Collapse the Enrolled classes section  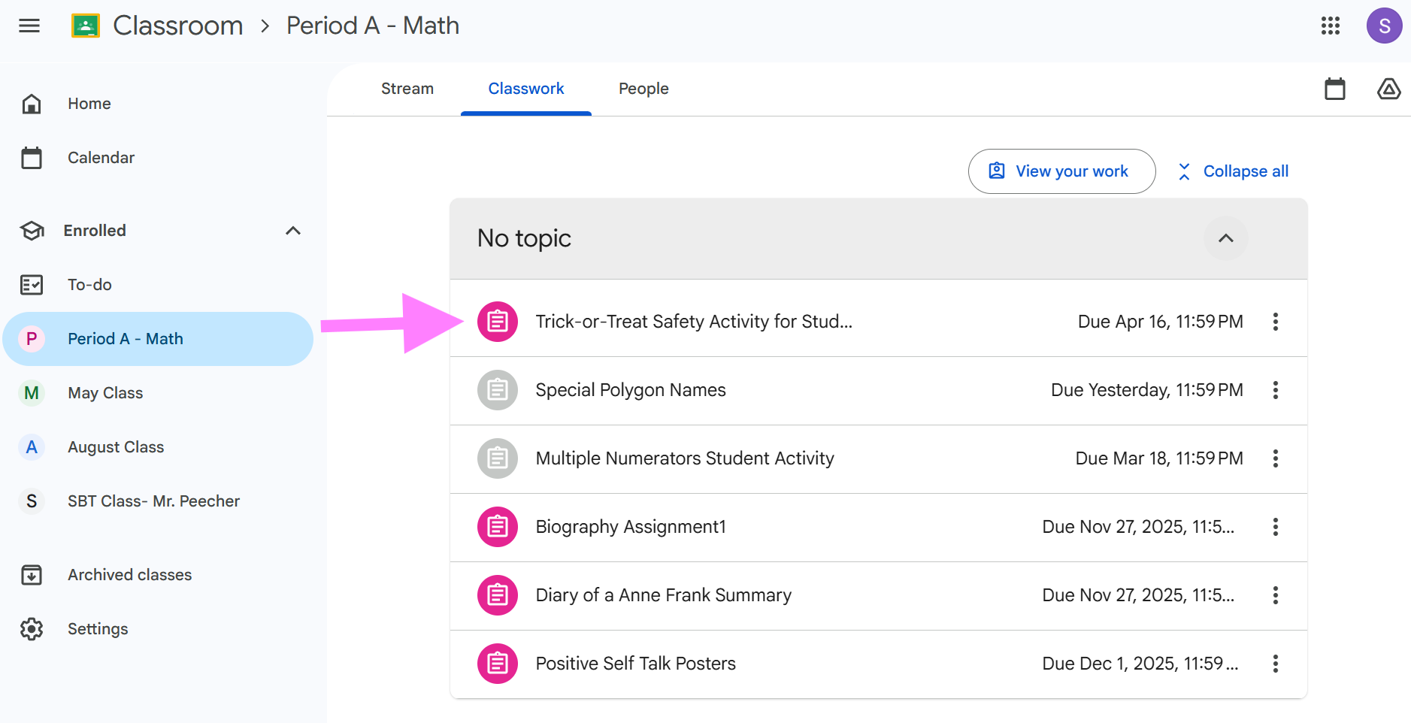coord(293,231)
